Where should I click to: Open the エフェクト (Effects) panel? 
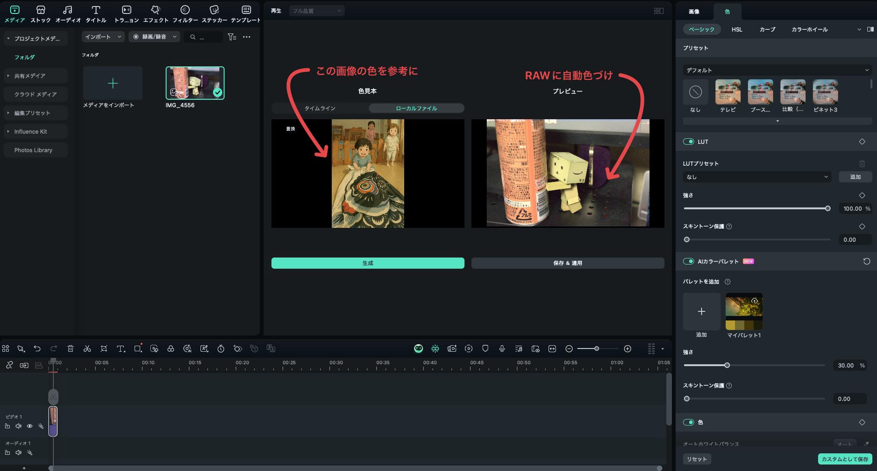click(155, 14)
